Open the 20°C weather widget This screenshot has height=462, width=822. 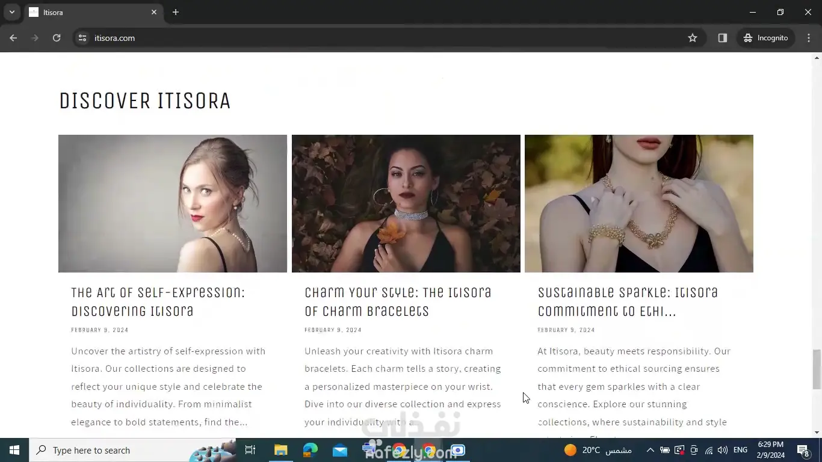pyautogui.click(x=598, y=450)
